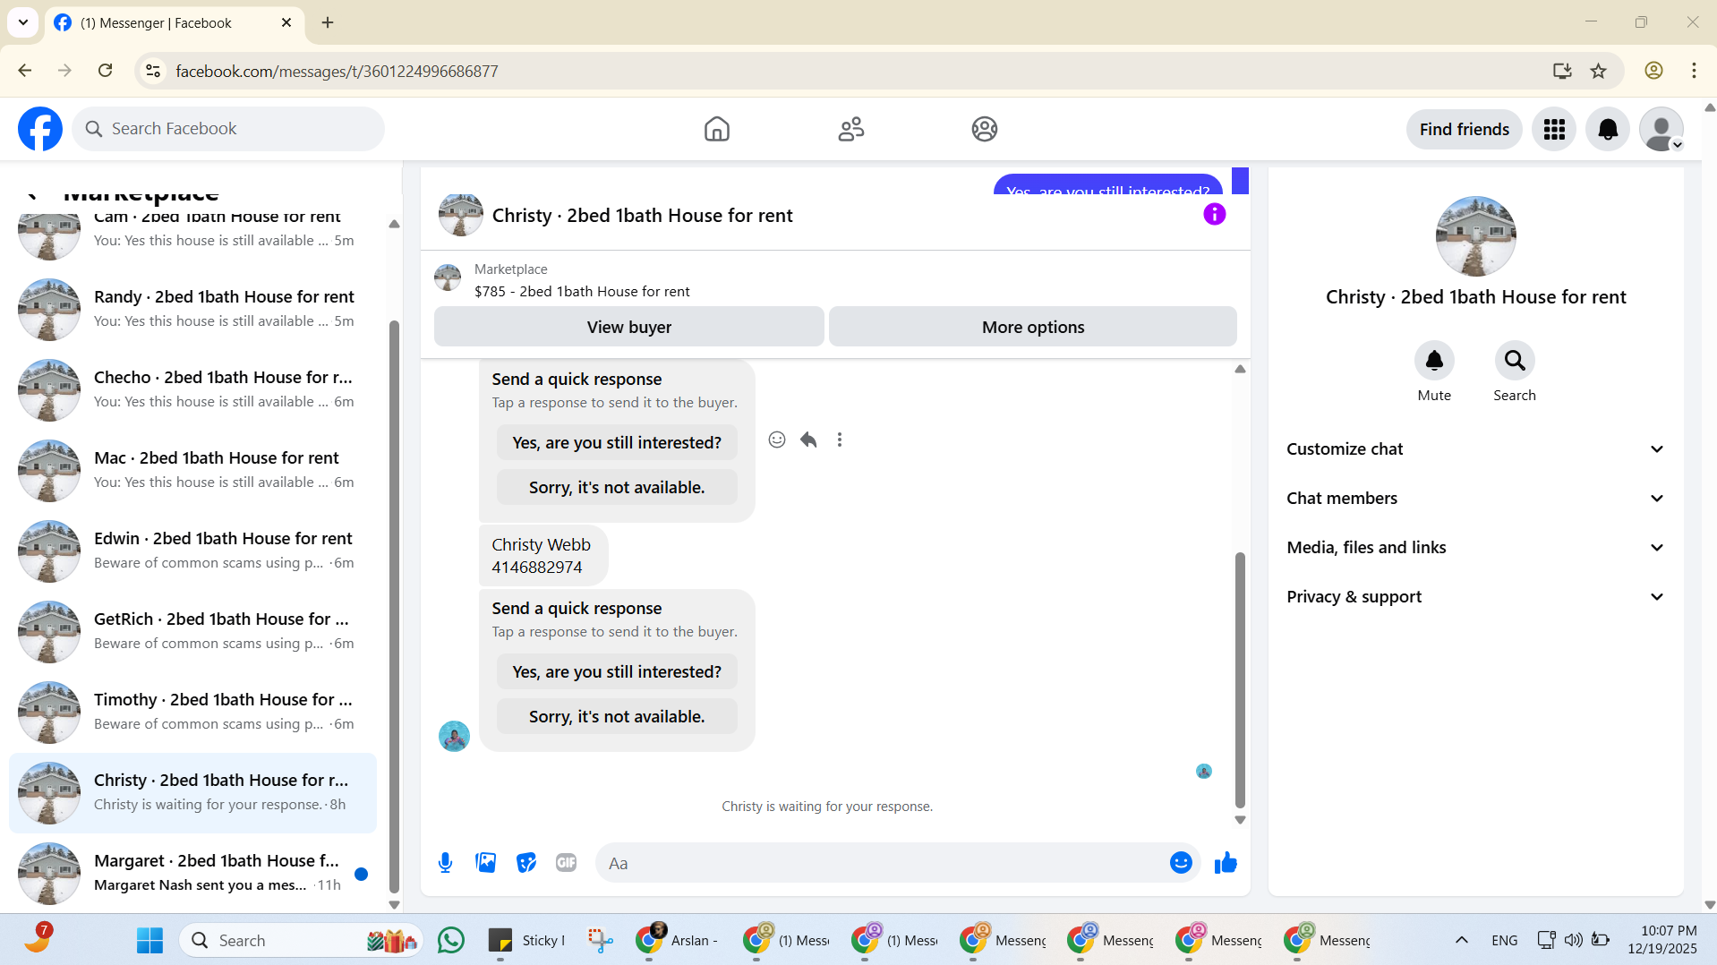Expand Media, files and links section
Image resolution: width=1717 pixels, height=965 pixels.
click(1475, 548)
